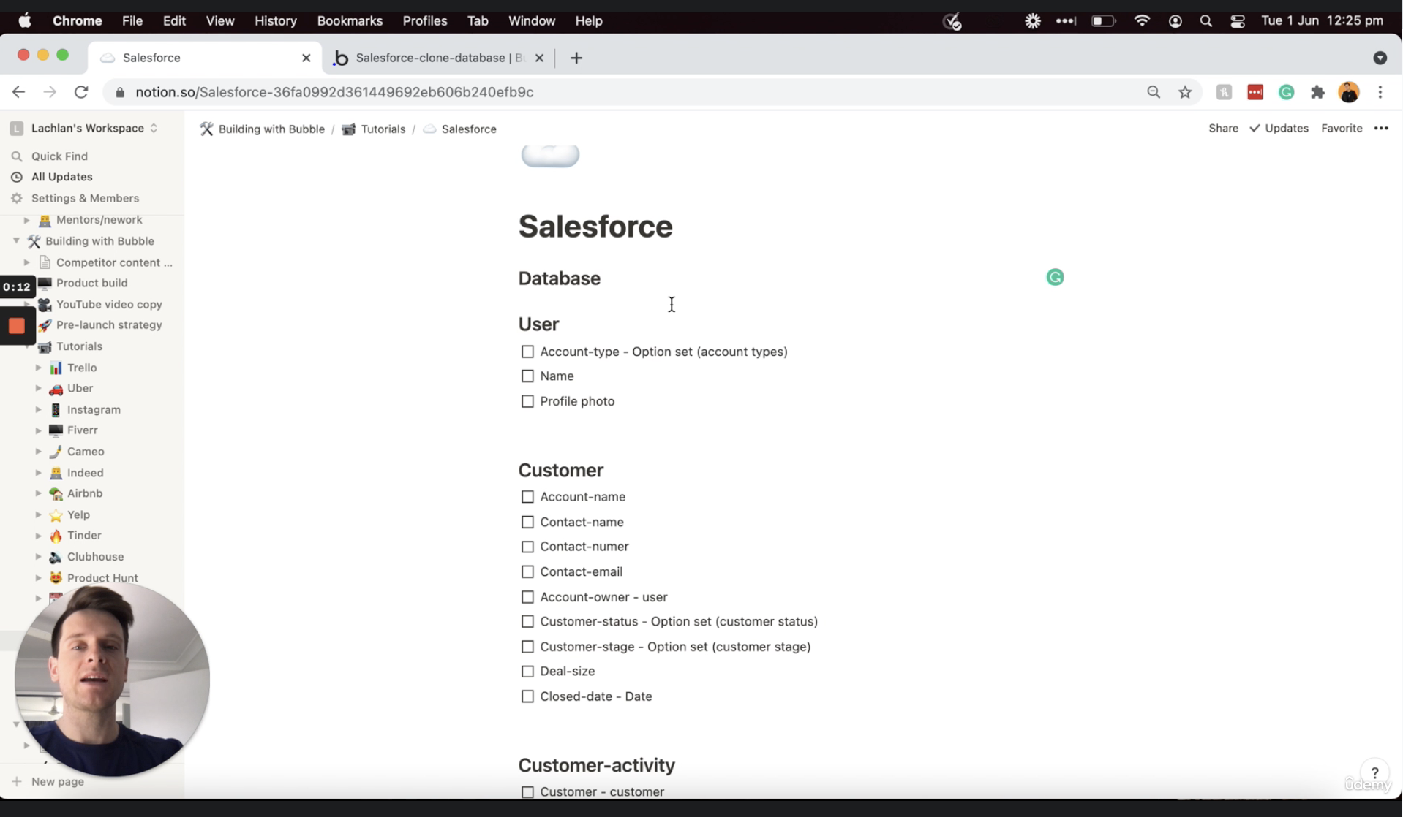Screen dimensions: 1403x817
Task: Check the Account-name checkbox
Action: point(527,497)
